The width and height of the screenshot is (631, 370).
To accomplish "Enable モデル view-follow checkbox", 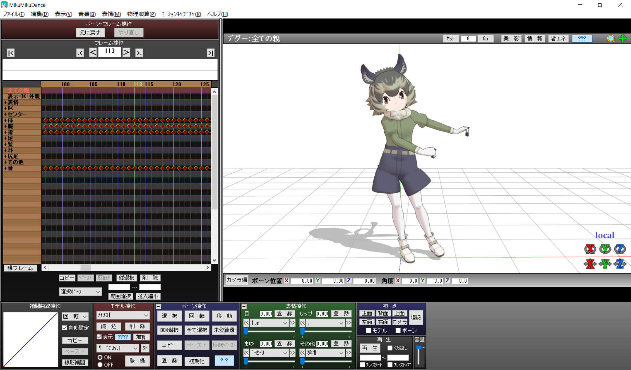I will [x=369, y=331].
